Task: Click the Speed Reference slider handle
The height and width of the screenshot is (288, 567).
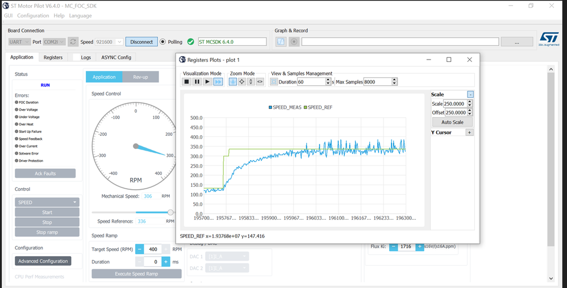Action: pos(170,212)
